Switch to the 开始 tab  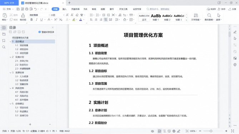[55, 9]
